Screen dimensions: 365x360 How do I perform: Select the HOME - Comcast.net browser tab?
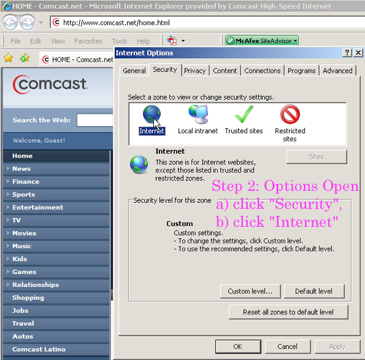point(77,59)
